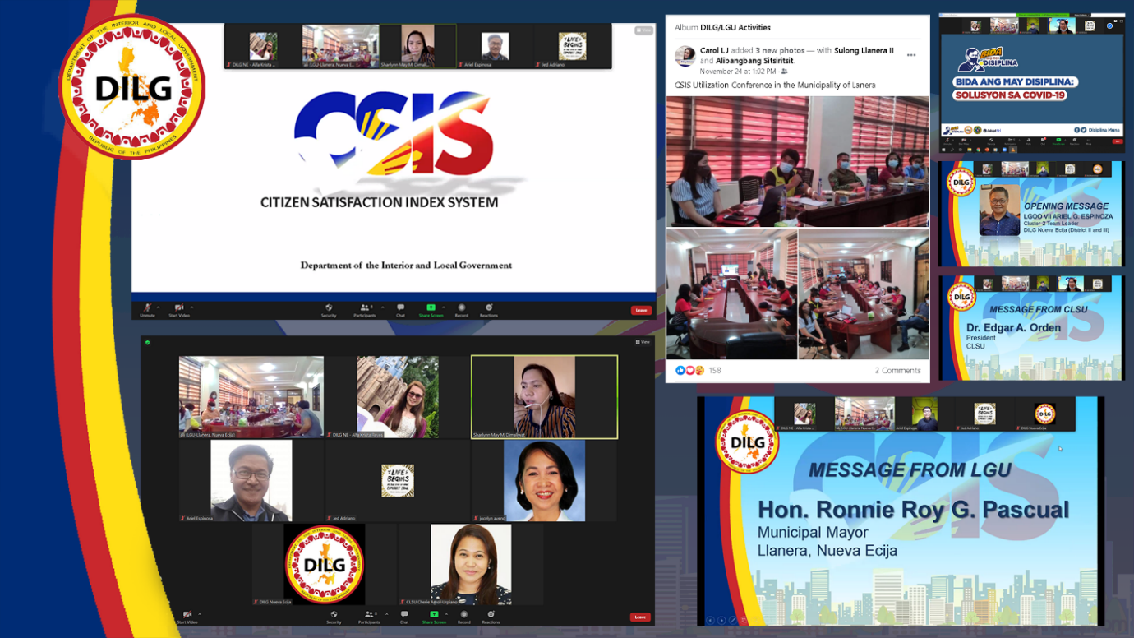
Task: Click Ariel Espinosa thumbnail in CSIS window strip
Action: pos(495,46)
